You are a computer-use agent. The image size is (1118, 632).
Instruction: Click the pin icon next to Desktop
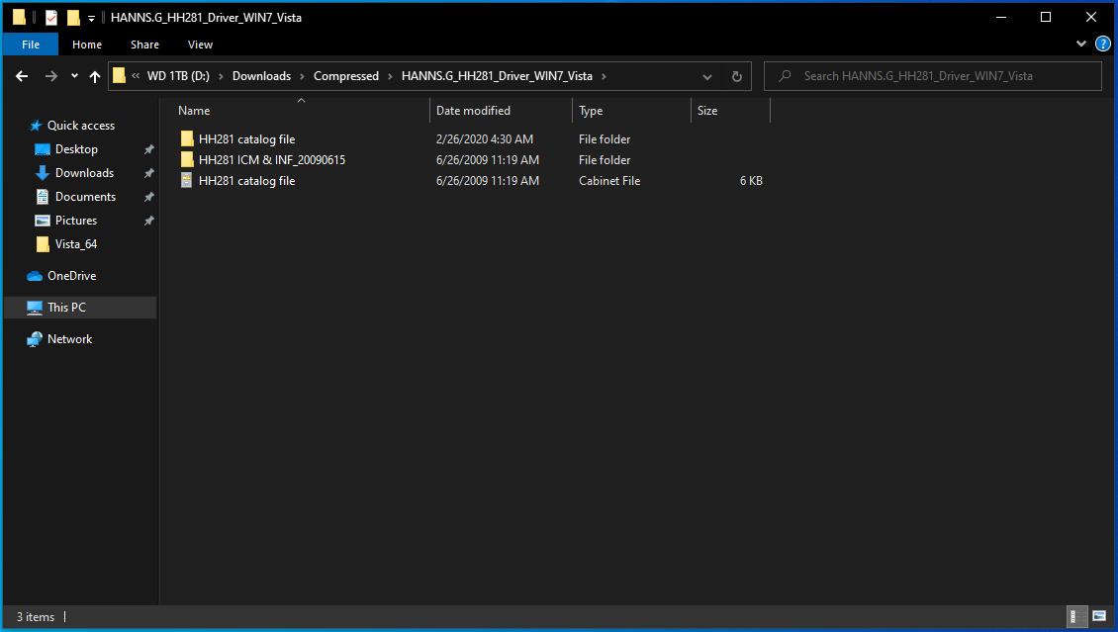[149, 149]
